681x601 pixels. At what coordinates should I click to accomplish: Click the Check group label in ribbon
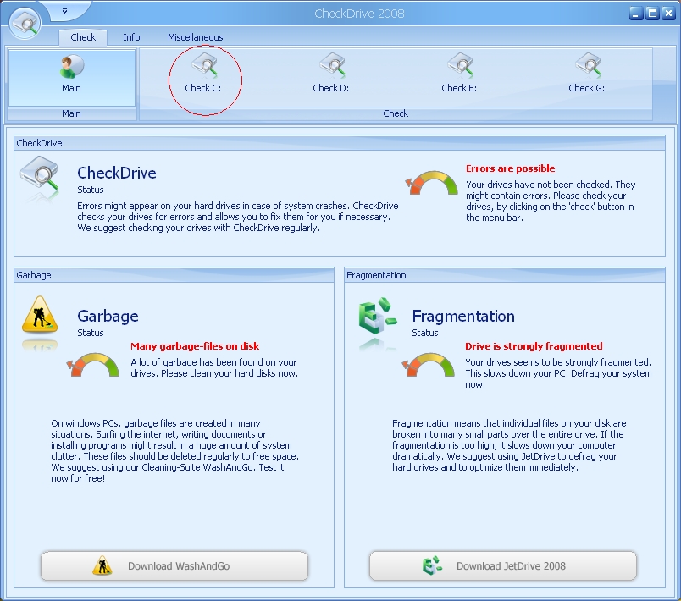396,113
